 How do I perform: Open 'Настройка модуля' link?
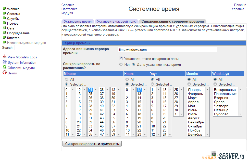pos(69,11)
